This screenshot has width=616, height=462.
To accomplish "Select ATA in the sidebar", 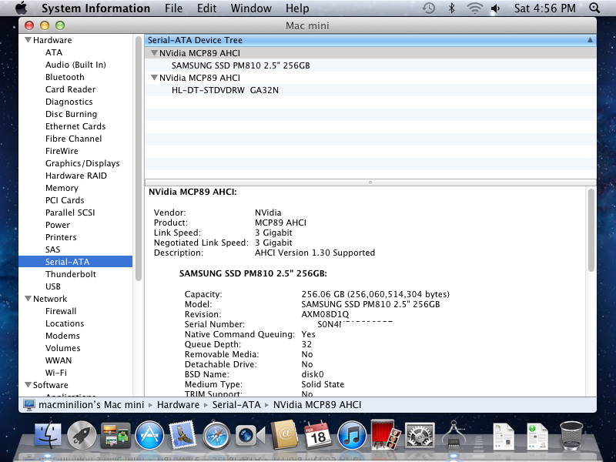I will [x=54, y=52].
